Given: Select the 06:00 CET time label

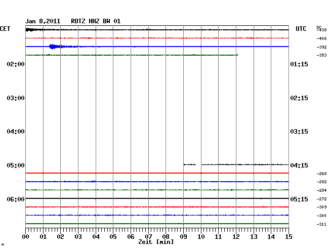Looking at the screenshot, I should 16,199.
